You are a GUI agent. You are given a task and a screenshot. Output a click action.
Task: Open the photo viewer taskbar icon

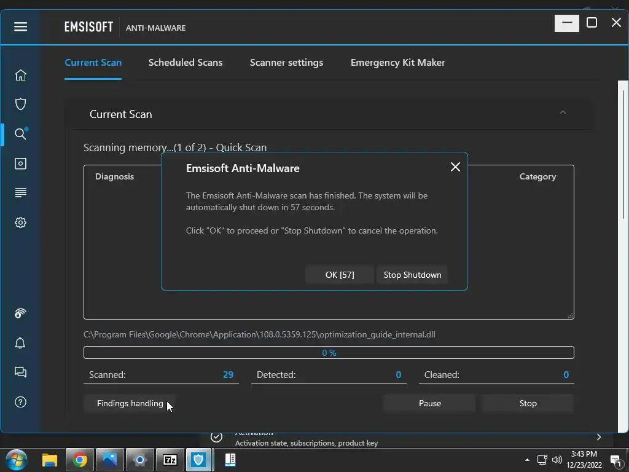(109, 460)
